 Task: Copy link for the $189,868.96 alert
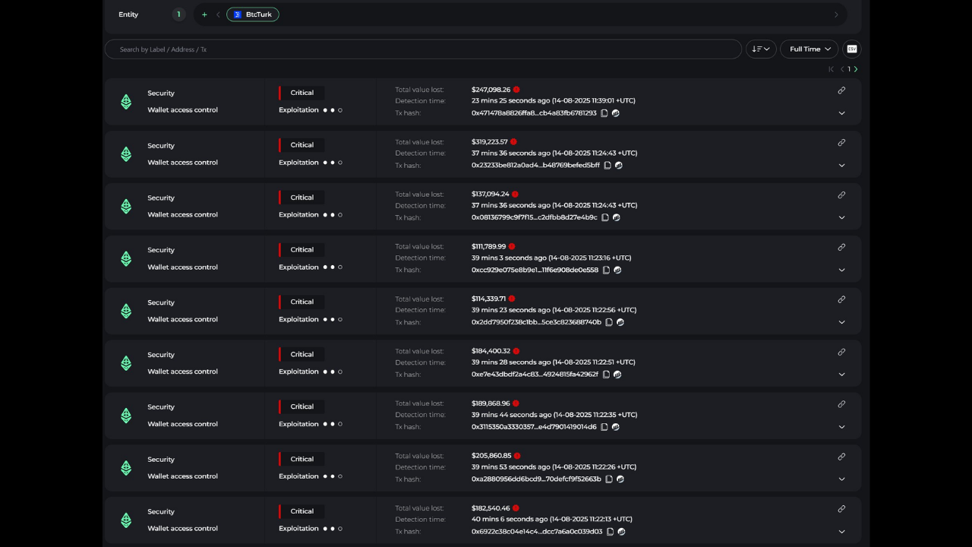[x=841, y=404]
